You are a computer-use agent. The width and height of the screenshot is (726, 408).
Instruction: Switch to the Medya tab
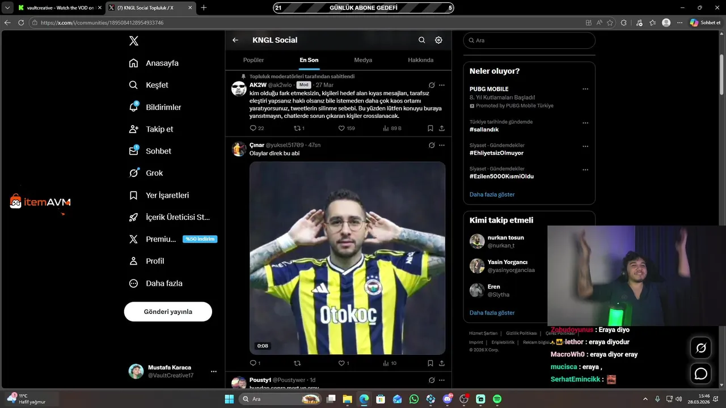point(363,60)
